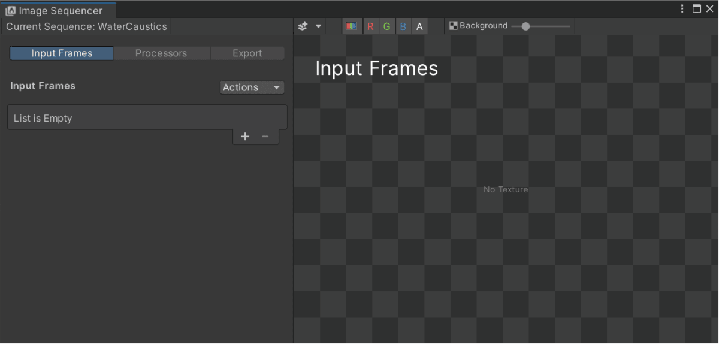Viewport: 719px width, 344px height.
Task: Open the Actions dropdown
Action: coord(252,87)
